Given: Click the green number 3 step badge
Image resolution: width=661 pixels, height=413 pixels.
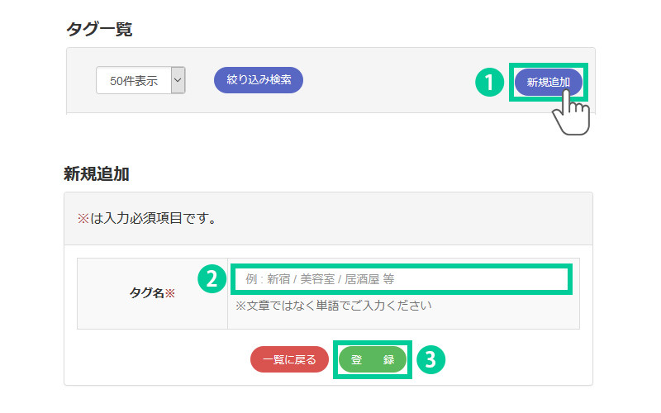Looking at the screenshot, I should [x=430, y=359].
